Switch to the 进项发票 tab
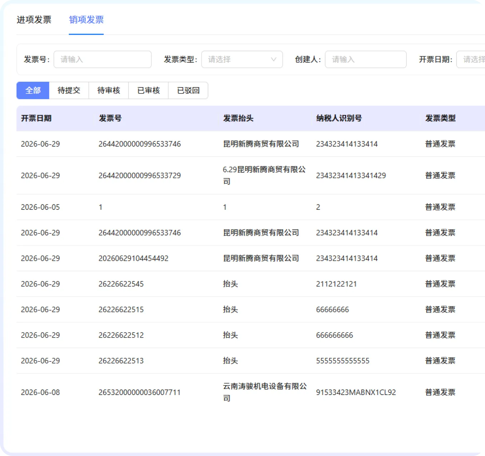 pyautogui.click(x=34, y=20)
